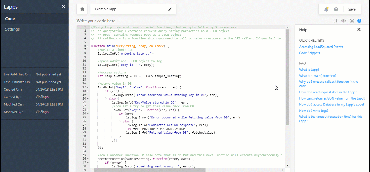Click the blue info icon
The height and width of the screenshot is (172, 370).
tap(359, 21)
